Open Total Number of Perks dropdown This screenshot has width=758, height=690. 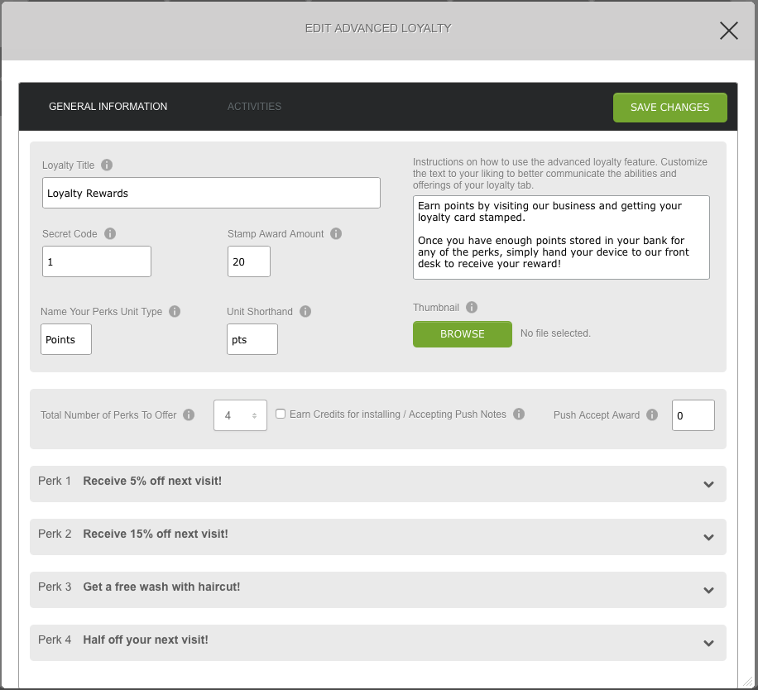click(240, 415)
